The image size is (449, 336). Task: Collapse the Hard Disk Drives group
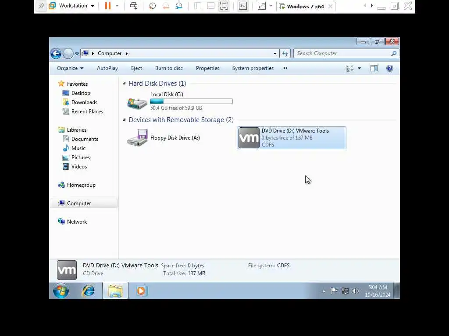coord(124,84)
